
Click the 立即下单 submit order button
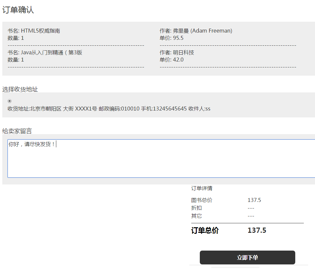pos(247,257)
